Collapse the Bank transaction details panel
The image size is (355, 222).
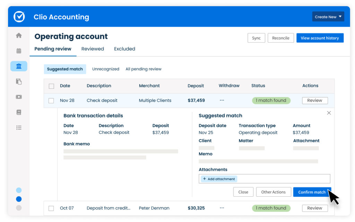tap(329, 113)
